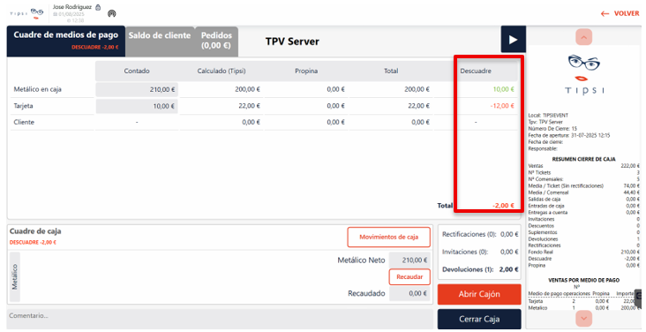
Task: Click the Calculado value 22,00 € for Tarjeta
Action: (249, 106)
